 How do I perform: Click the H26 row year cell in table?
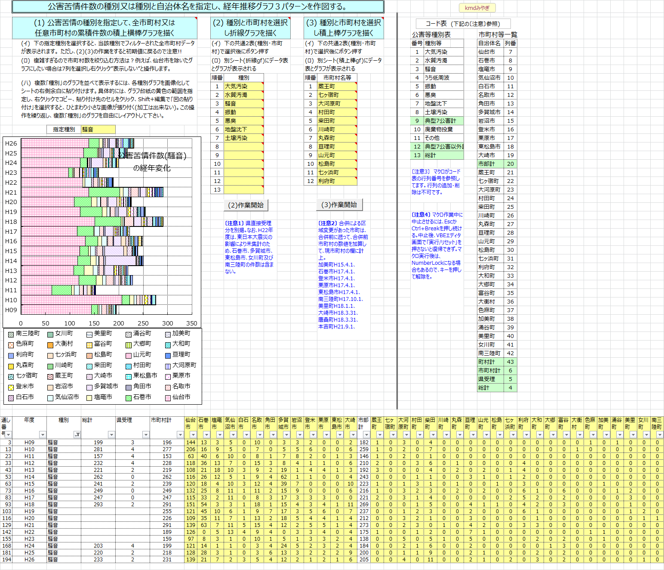29,559
